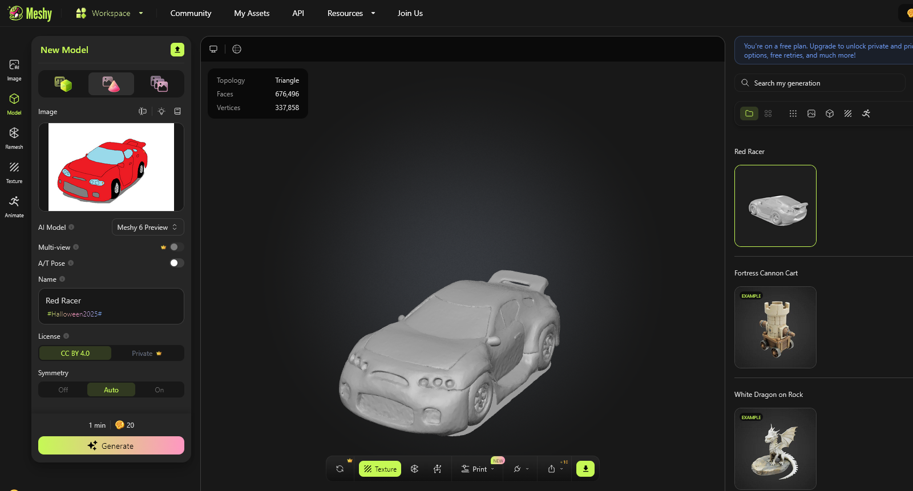Click the monitor display icon in viewport toolbar
This screenshot has width=913, height=491.
pos(213,49)
